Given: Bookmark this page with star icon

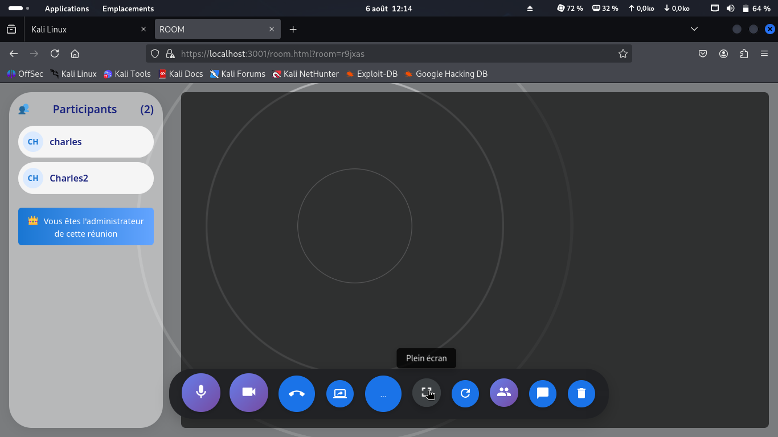Looking at the screenshot, I should click(x=623, y=54).
